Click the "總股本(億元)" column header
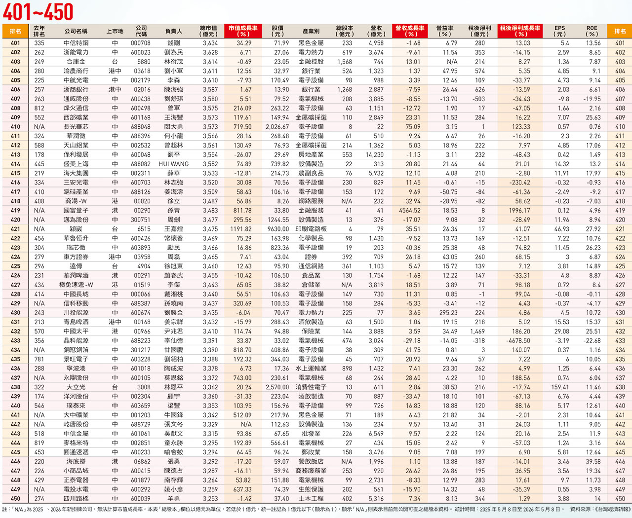The width and height of the screenshot is (632, 518). click(344, 31)
